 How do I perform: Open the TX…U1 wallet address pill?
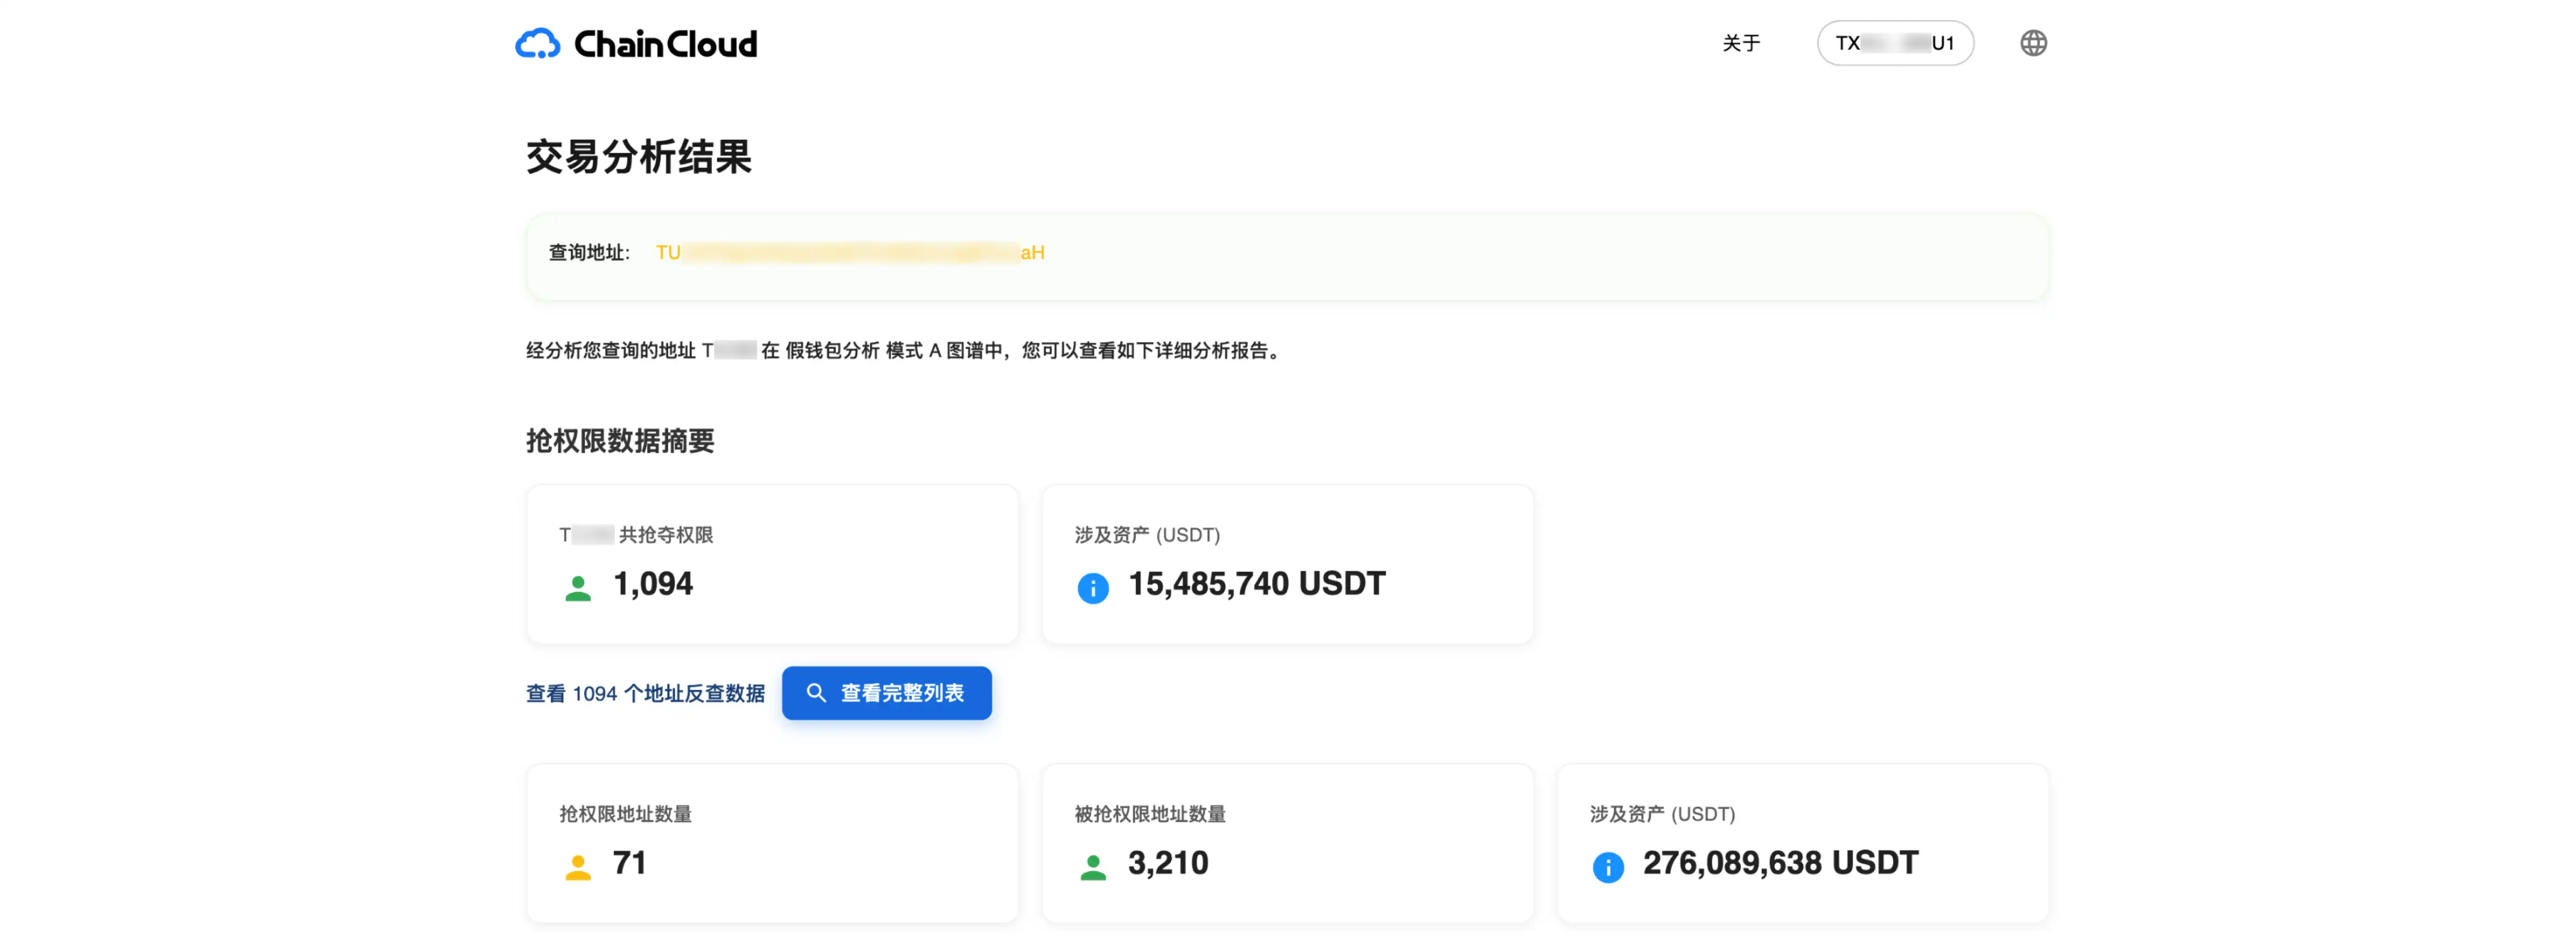click(1894, 43)
